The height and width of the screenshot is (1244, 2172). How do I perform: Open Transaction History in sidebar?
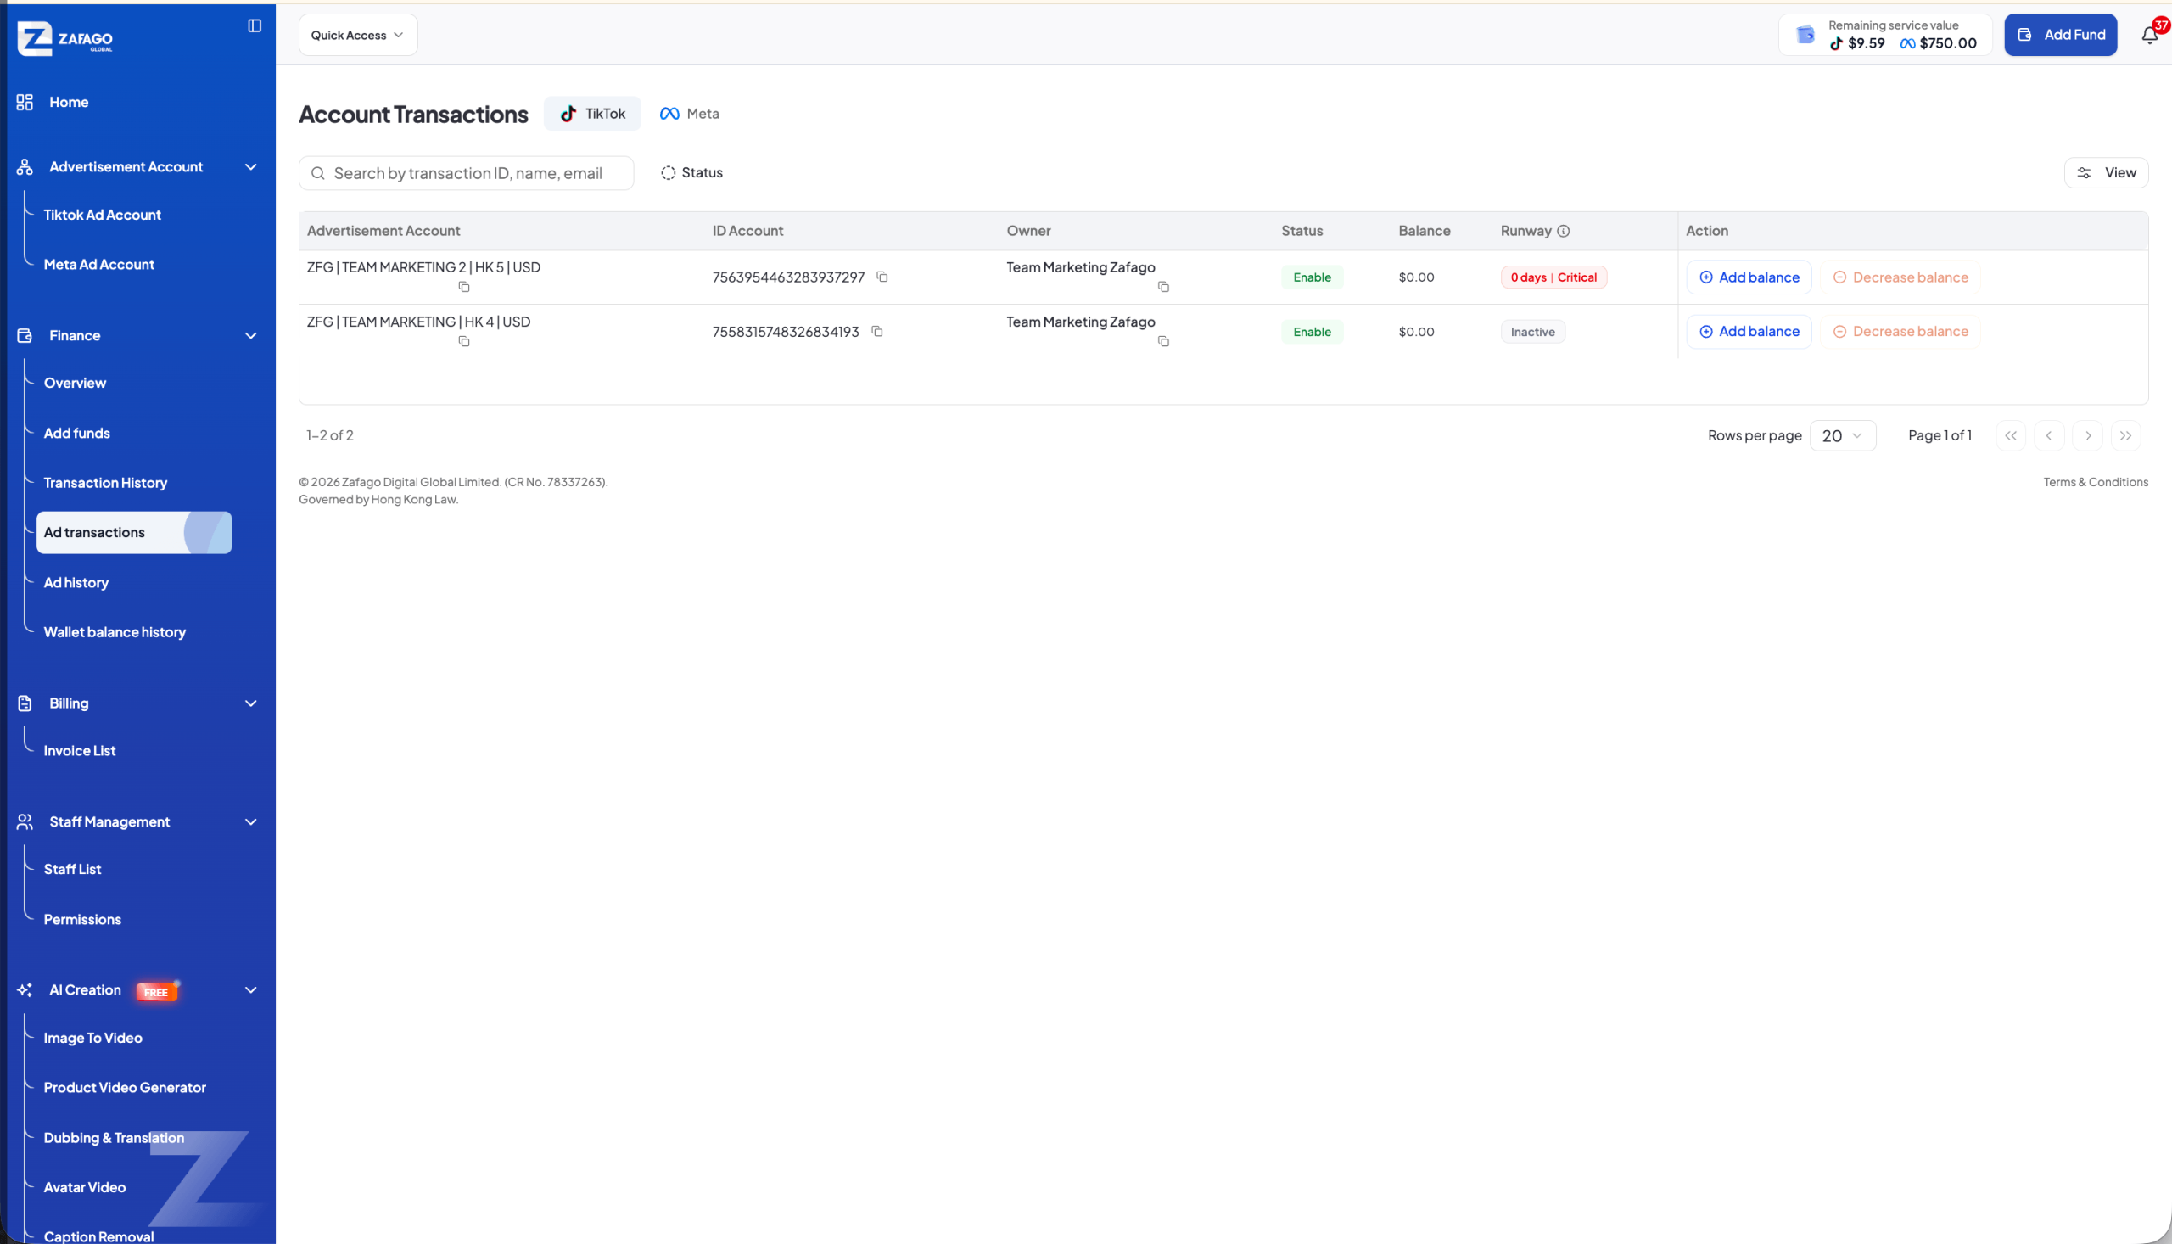pyautogui.click(x=105, y=483)
